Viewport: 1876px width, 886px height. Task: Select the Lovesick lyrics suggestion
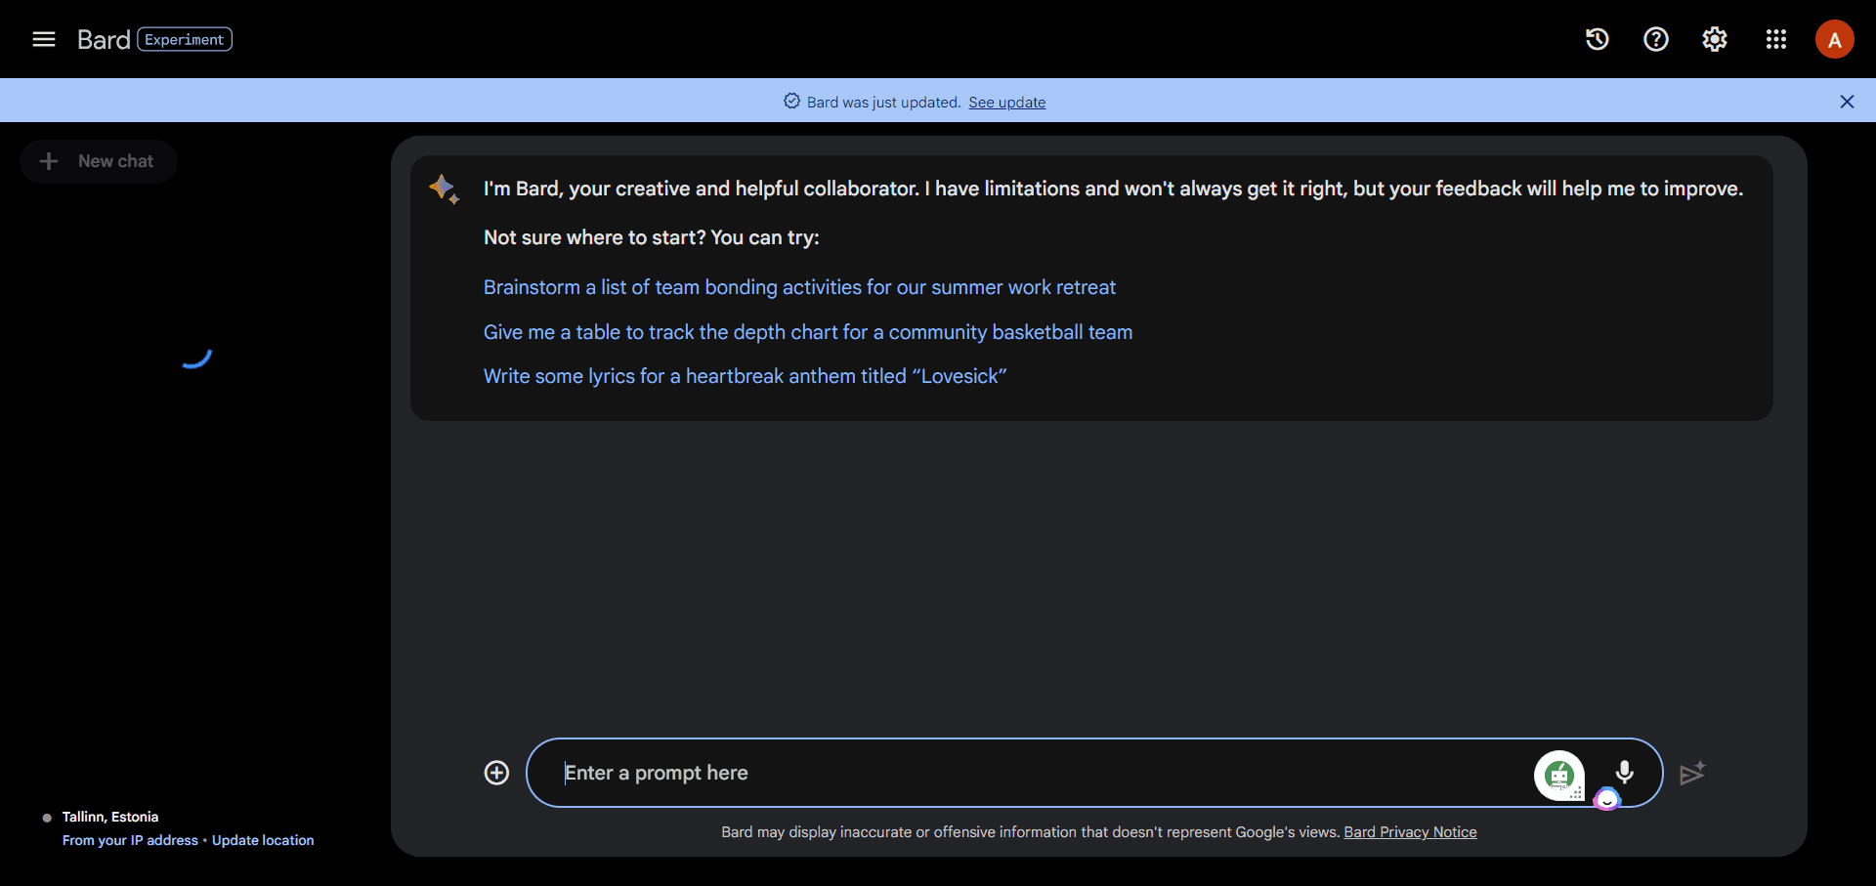click(745, 376)
